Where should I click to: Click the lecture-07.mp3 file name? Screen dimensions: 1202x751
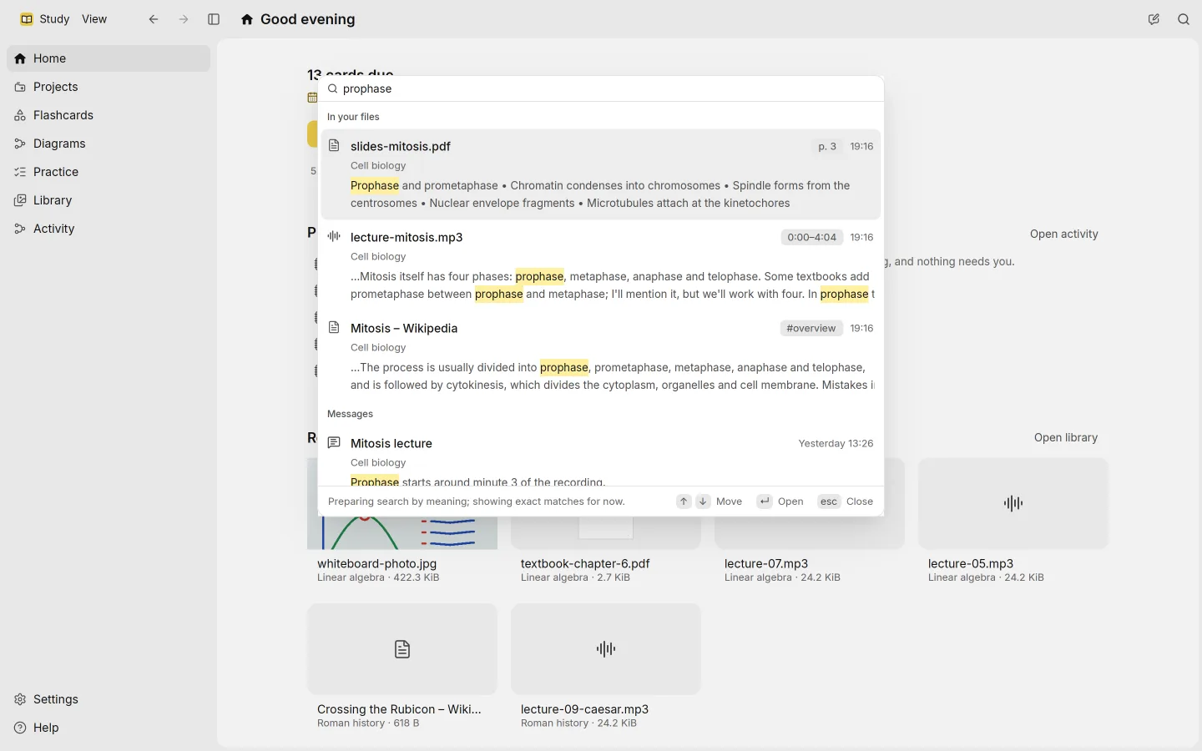point(766,564)
